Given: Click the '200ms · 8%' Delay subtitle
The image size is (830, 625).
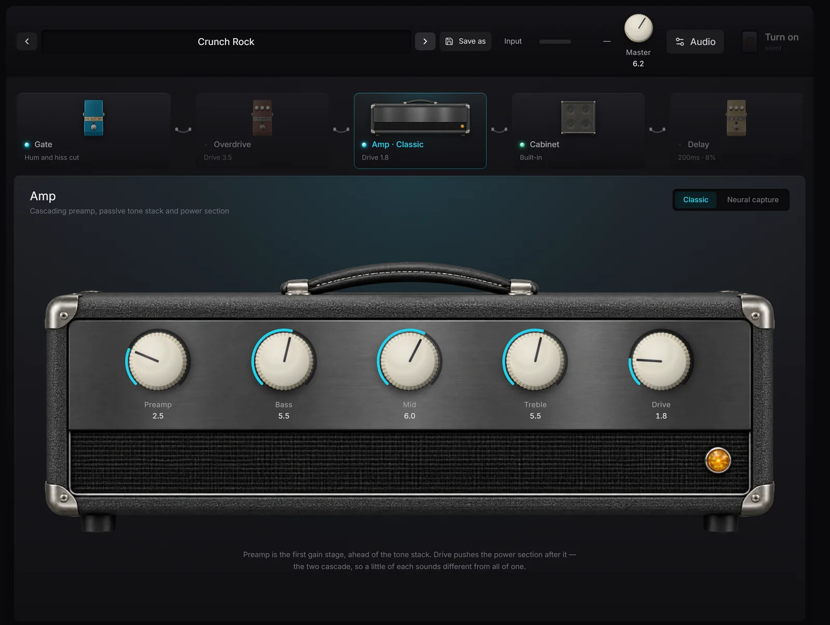Looking at the screenshot, I should (x=697, y=158).
